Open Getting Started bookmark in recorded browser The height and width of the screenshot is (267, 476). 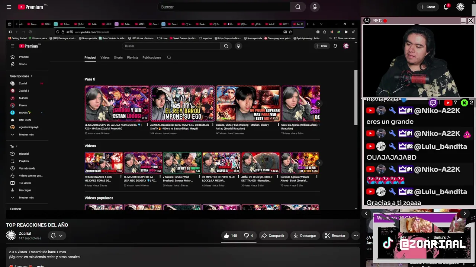pos(17,38)
